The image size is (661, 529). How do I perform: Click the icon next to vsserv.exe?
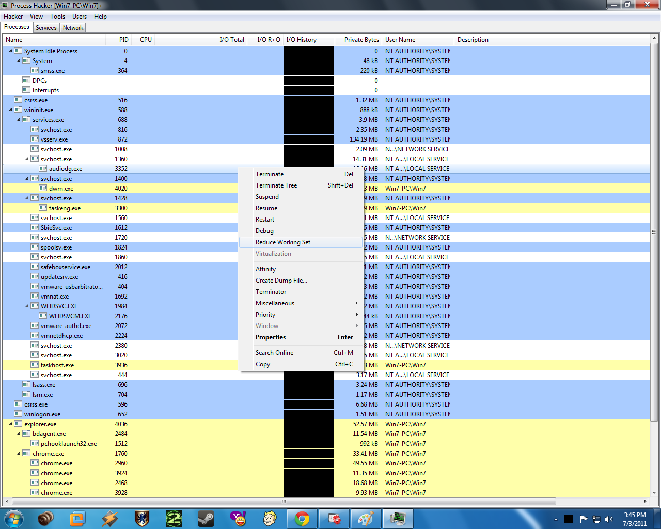35,139
